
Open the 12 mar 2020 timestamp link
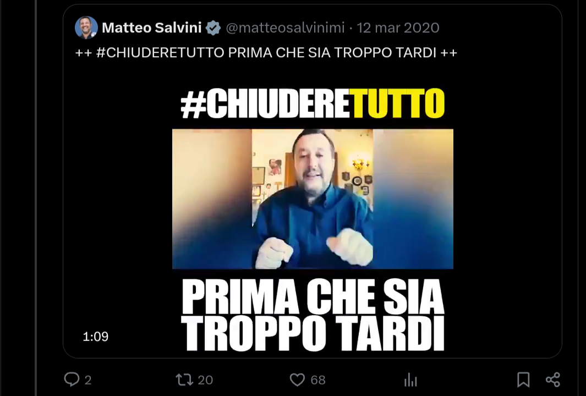pyautogui.click(x=398, y=28)
